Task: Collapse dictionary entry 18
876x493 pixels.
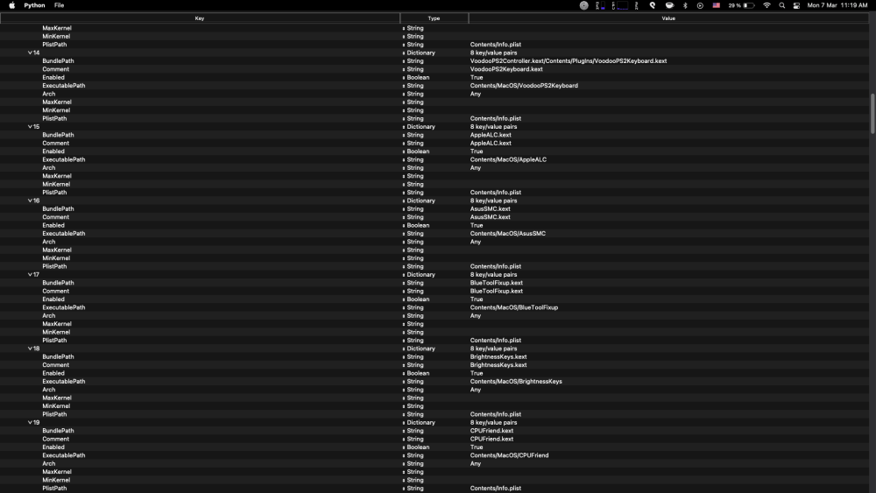Action: 30,349
